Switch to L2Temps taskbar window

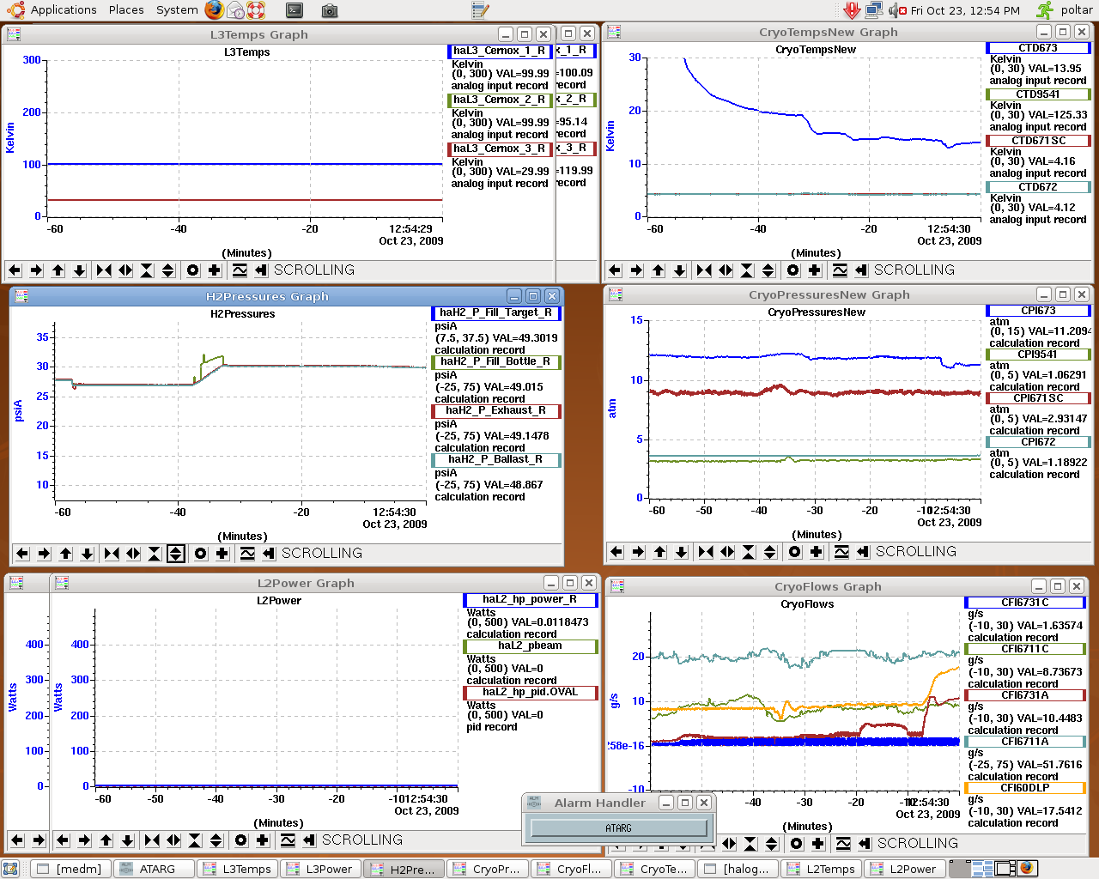click(x=821, y=869)
